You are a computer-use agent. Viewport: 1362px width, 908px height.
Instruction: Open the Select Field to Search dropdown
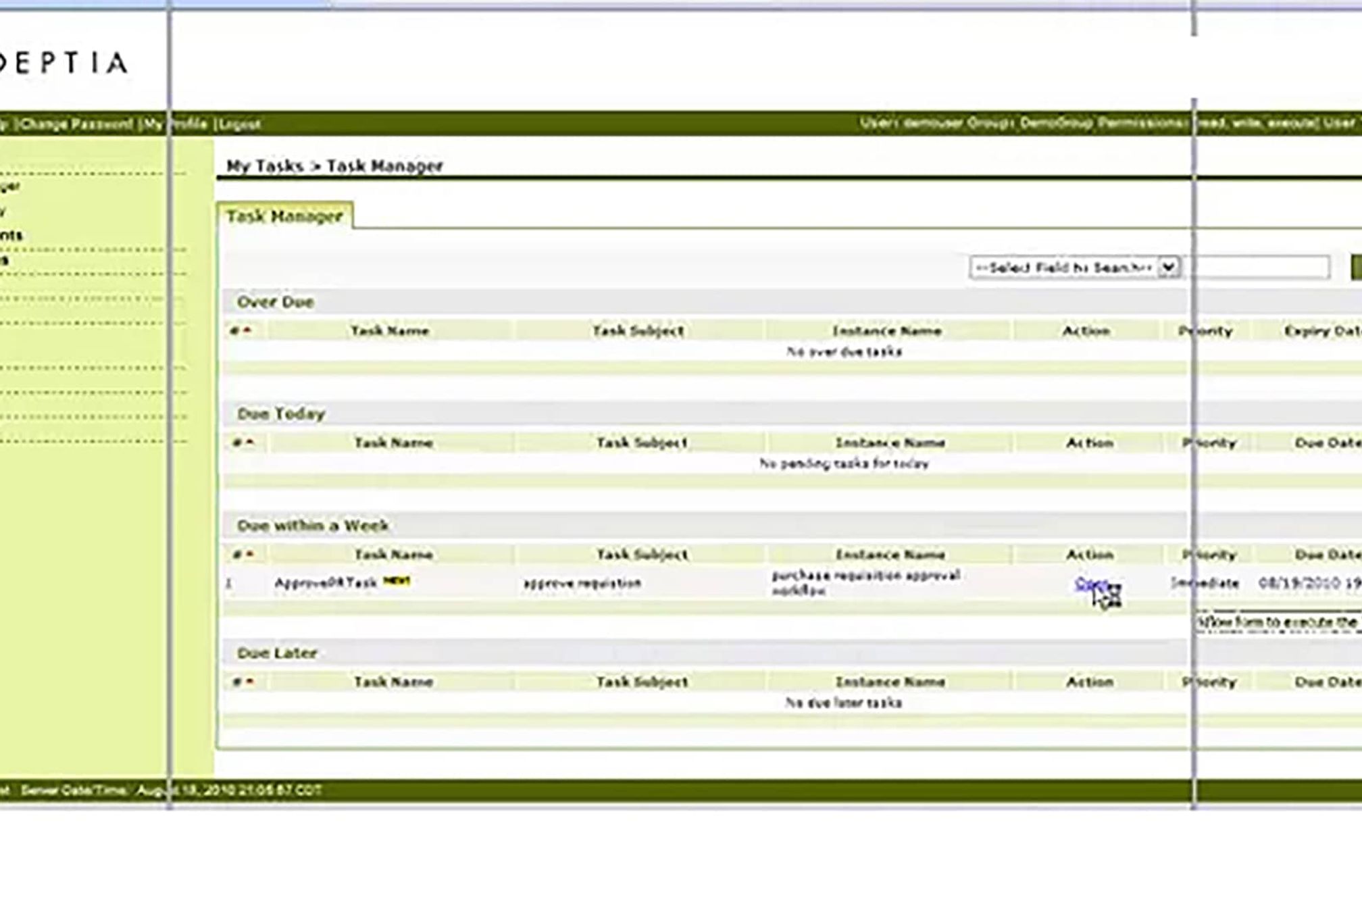(x=1064, y=268)
